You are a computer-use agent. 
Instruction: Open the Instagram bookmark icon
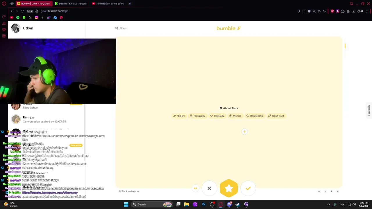pos(36,17)
